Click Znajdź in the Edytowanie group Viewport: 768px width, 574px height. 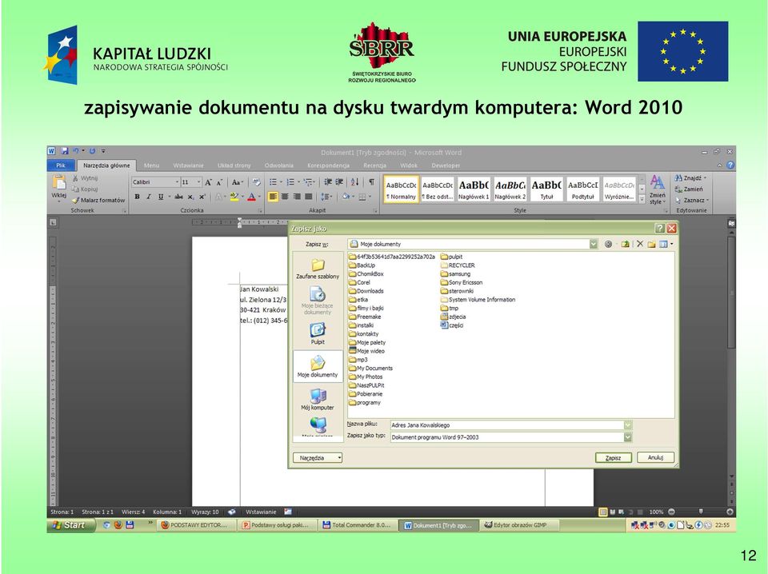[x=691, y=178]
